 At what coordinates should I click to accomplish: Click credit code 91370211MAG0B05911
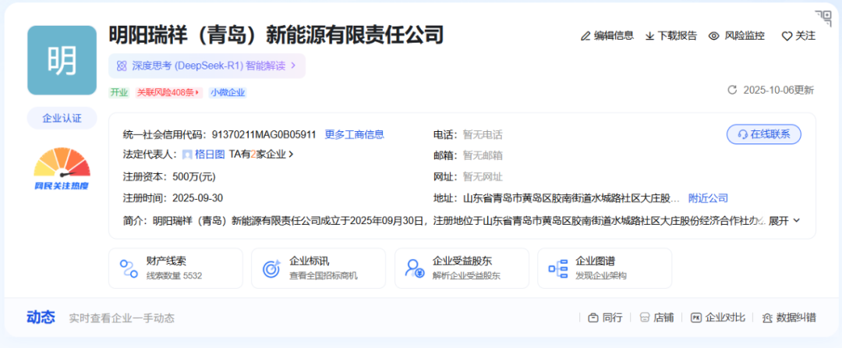pyautogui.click(x=264, y=134)
